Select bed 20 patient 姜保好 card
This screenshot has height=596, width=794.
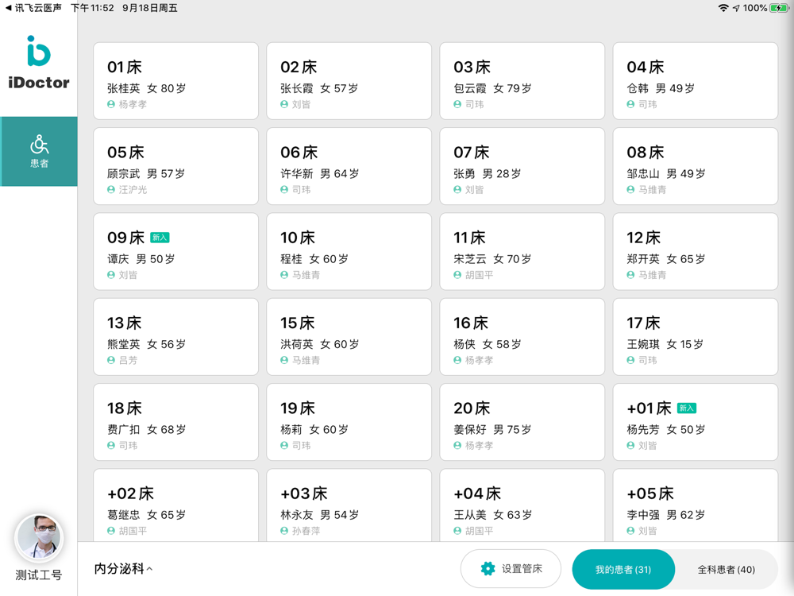coord(522,422)
